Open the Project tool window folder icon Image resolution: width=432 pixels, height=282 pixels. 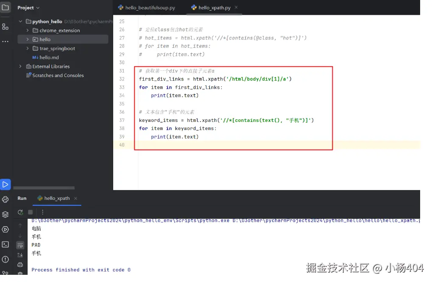5,8
